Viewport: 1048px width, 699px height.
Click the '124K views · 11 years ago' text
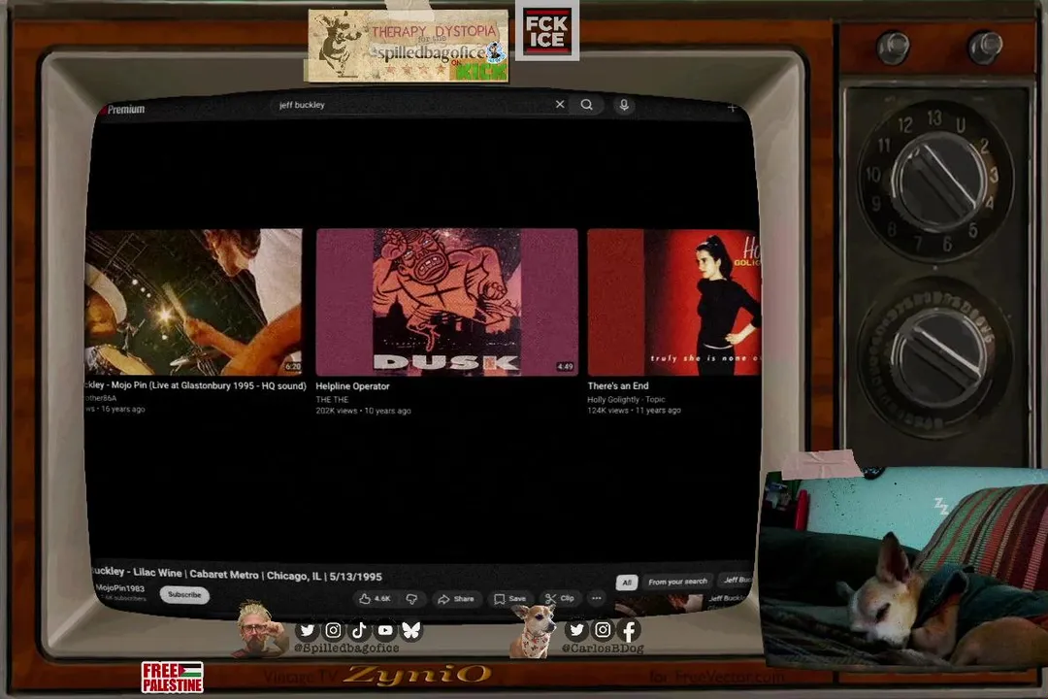click(x=634, y=411)
